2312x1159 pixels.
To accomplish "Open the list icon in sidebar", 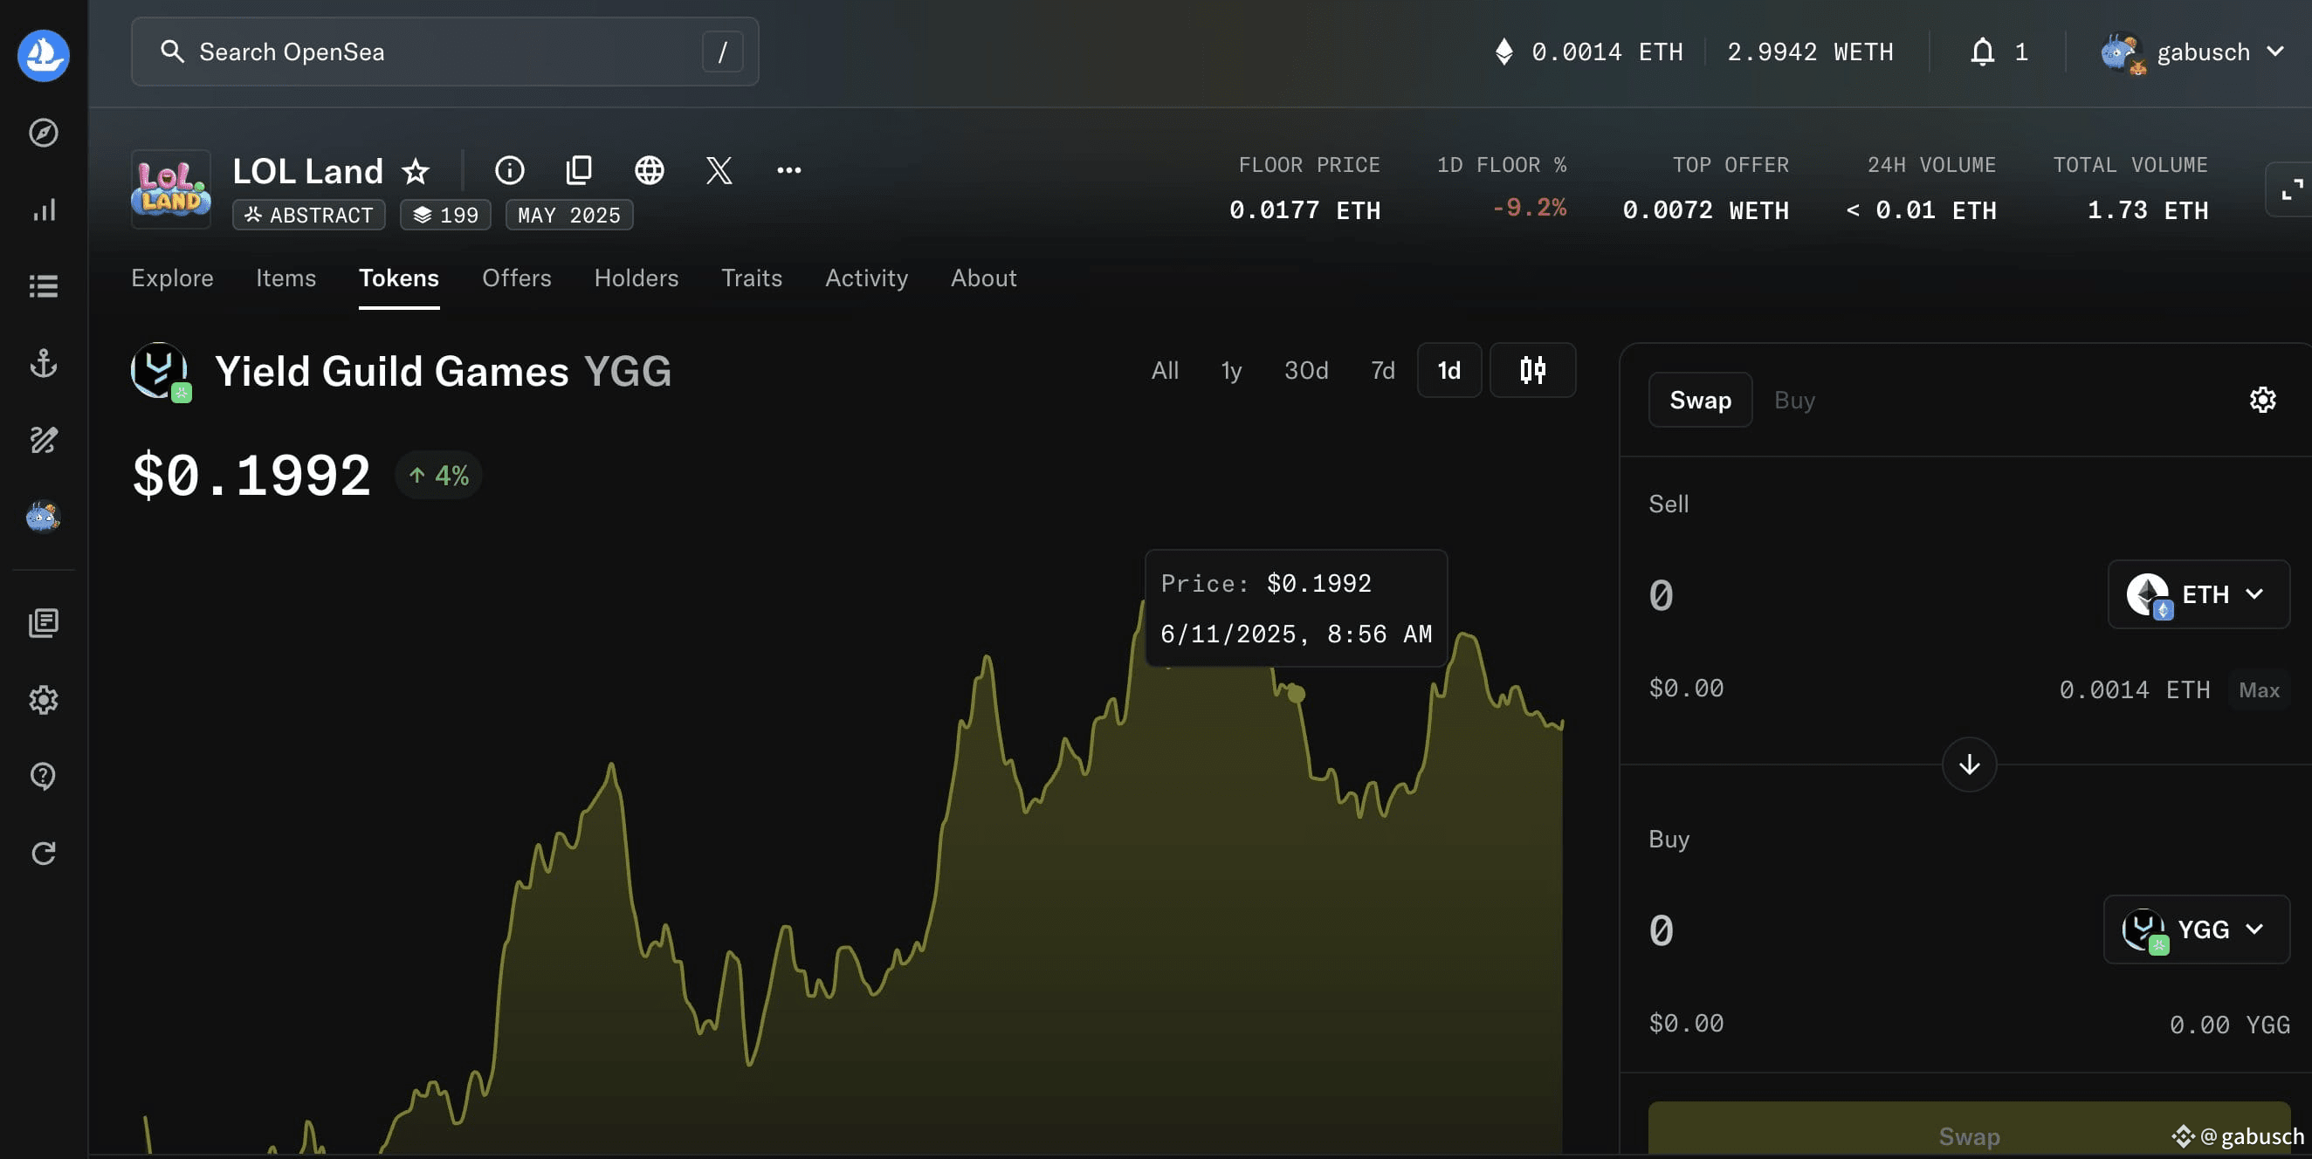I will point(43,286).
